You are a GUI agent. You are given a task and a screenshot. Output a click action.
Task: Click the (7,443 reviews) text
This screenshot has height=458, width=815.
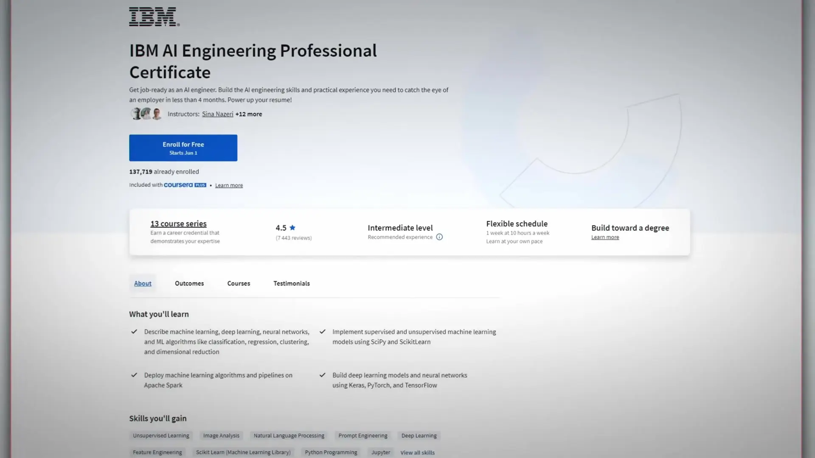tap(294, 238)
